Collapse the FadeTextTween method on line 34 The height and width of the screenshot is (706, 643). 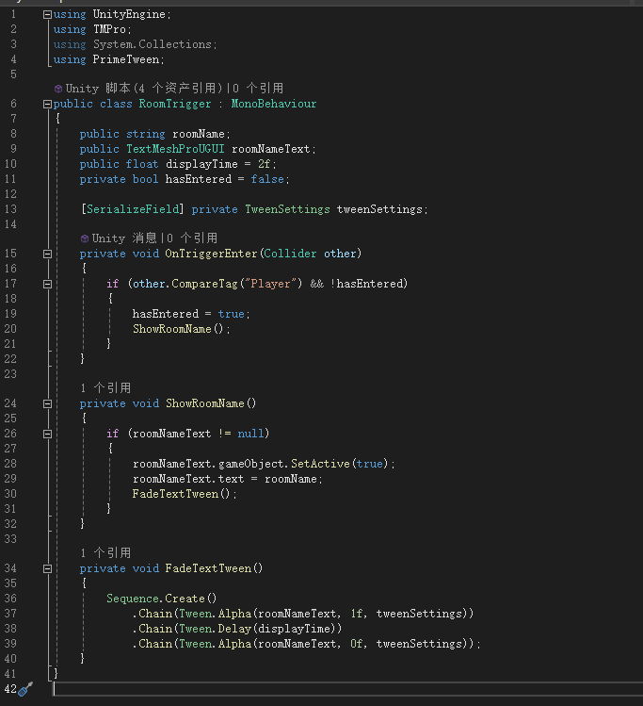pyautogui.click(x=47, y=569)
